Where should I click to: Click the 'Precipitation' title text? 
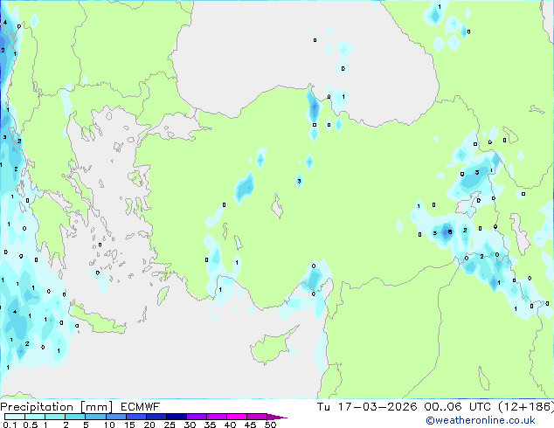click(x=37, y=407)
